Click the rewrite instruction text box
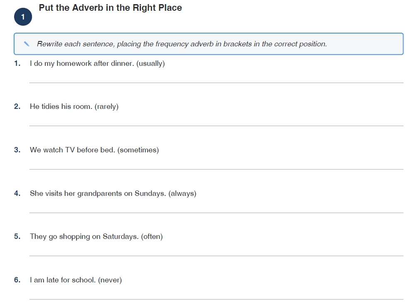This screenshot has width=413, height=306. (209, 43)
